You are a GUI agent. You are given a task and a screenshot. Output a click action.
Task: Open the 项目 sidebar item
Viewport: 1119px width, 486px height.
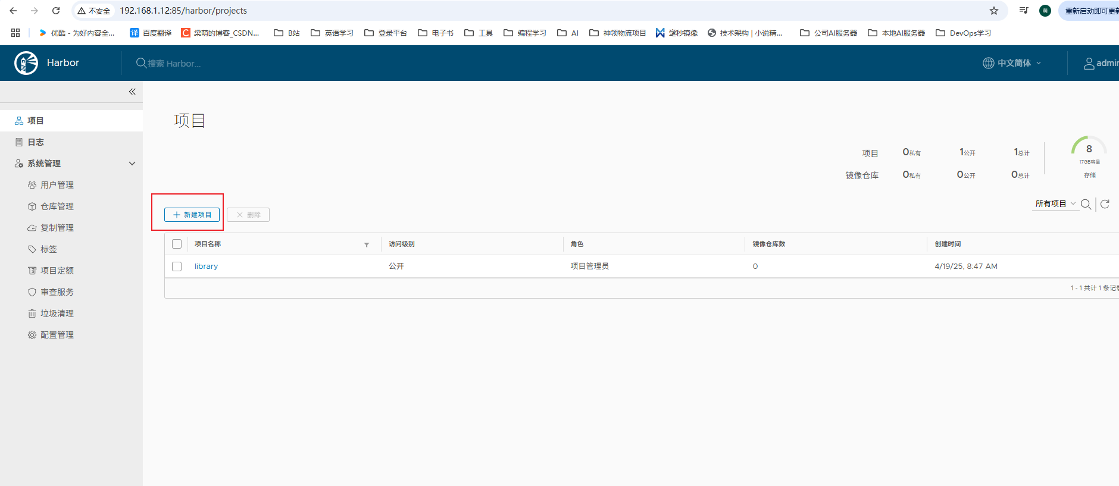click(x=71, y=121)
